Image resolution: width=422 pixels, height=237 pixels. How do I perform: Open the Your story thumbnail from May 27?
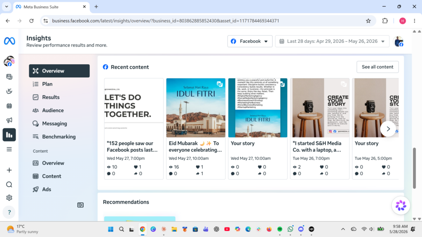pyautogui.click(x=258, y=108)
